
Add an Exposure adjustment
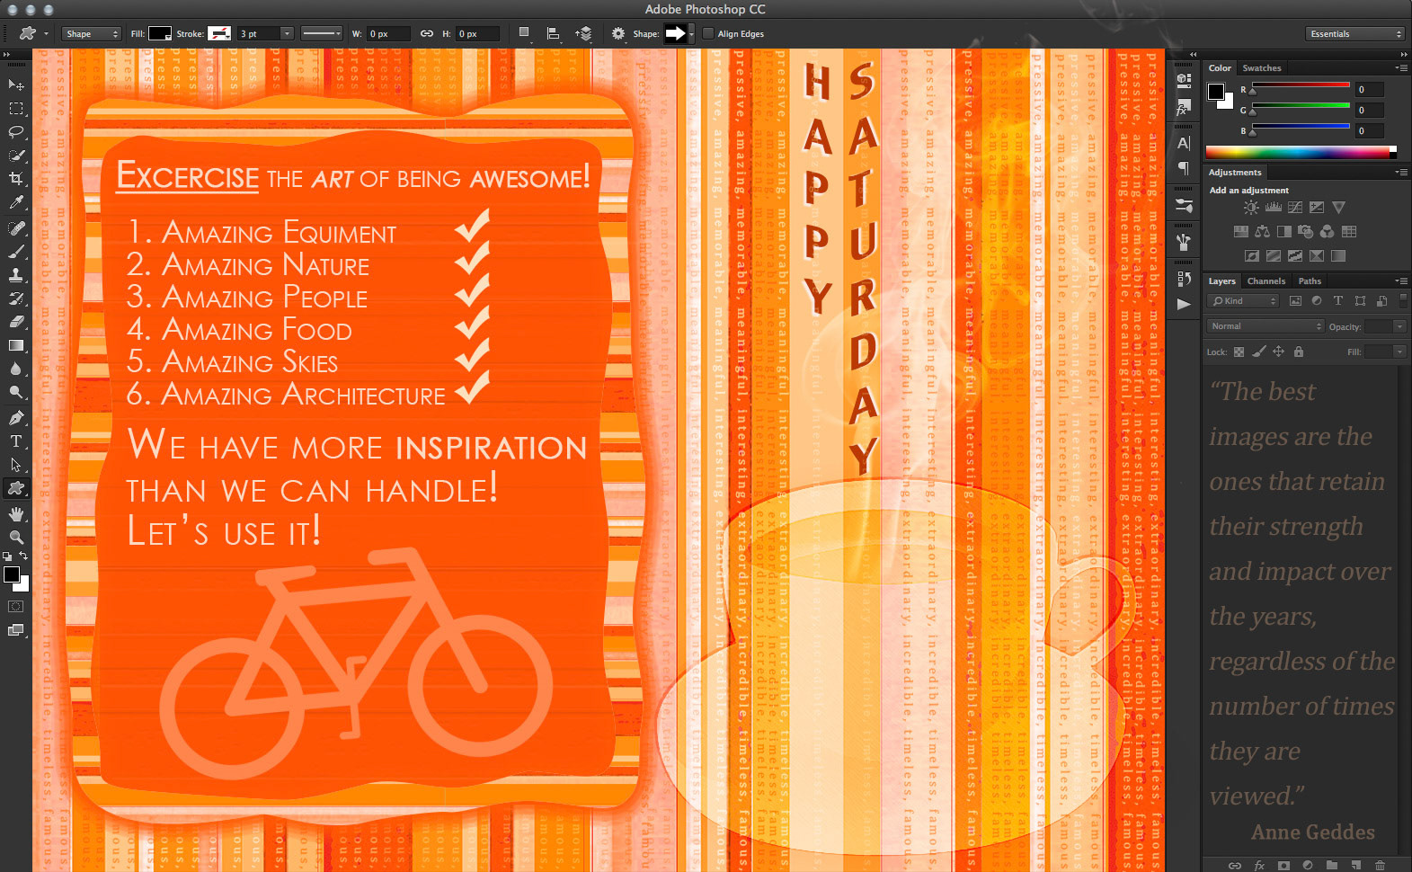click(x=1317, y=208)
